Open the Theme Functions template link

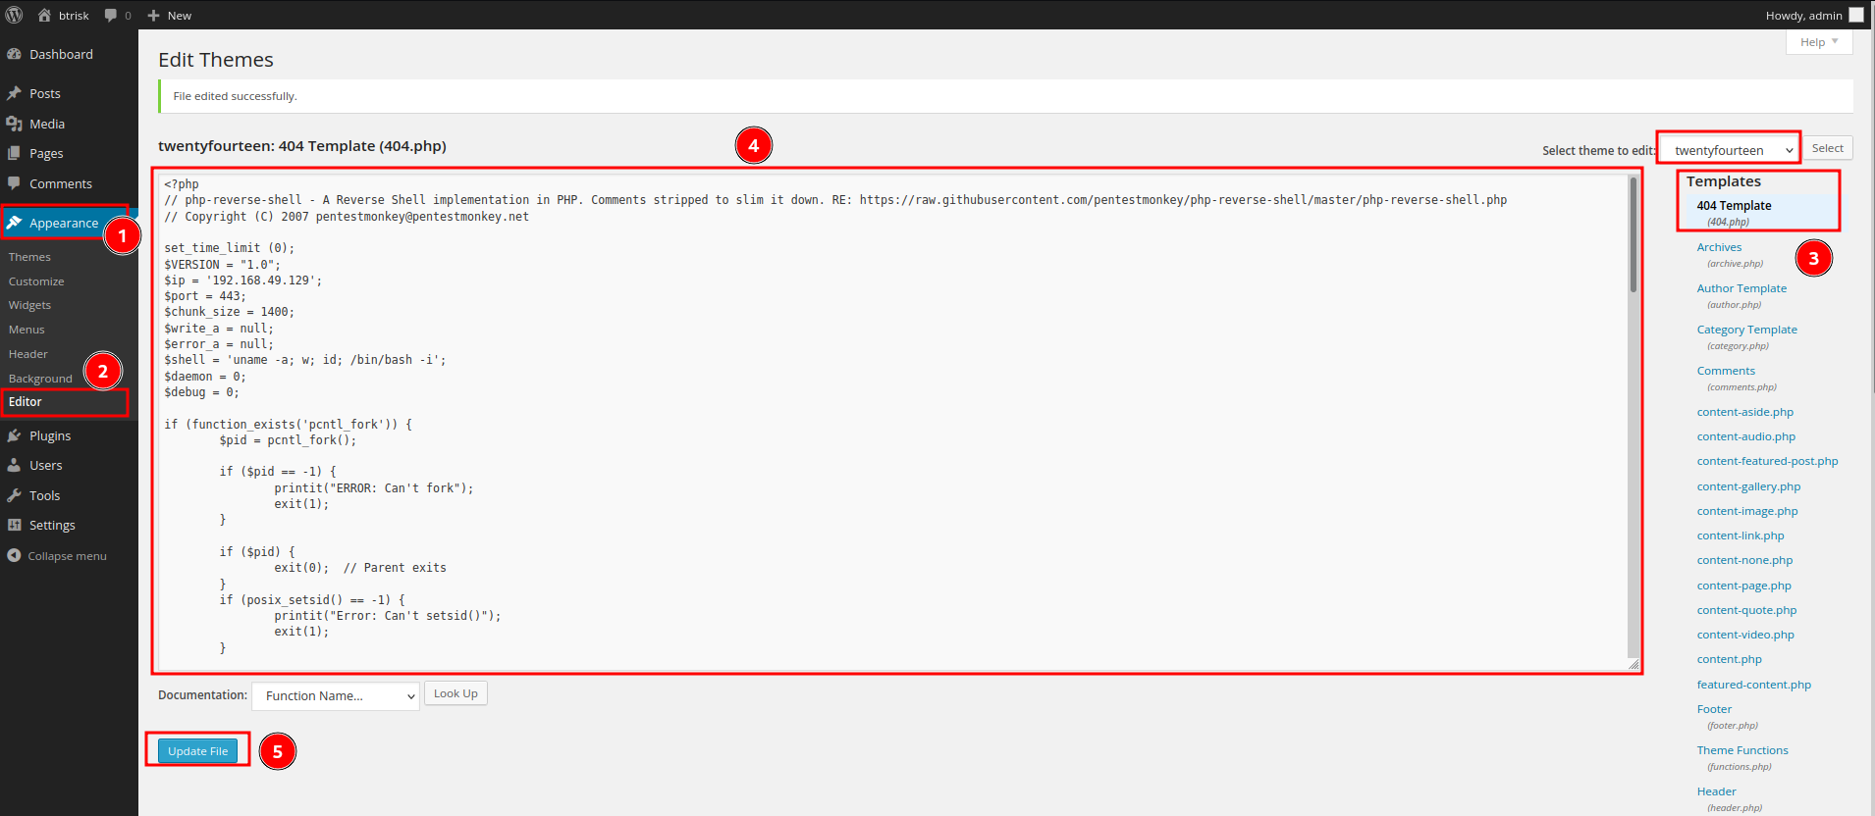pos(1742,750)
